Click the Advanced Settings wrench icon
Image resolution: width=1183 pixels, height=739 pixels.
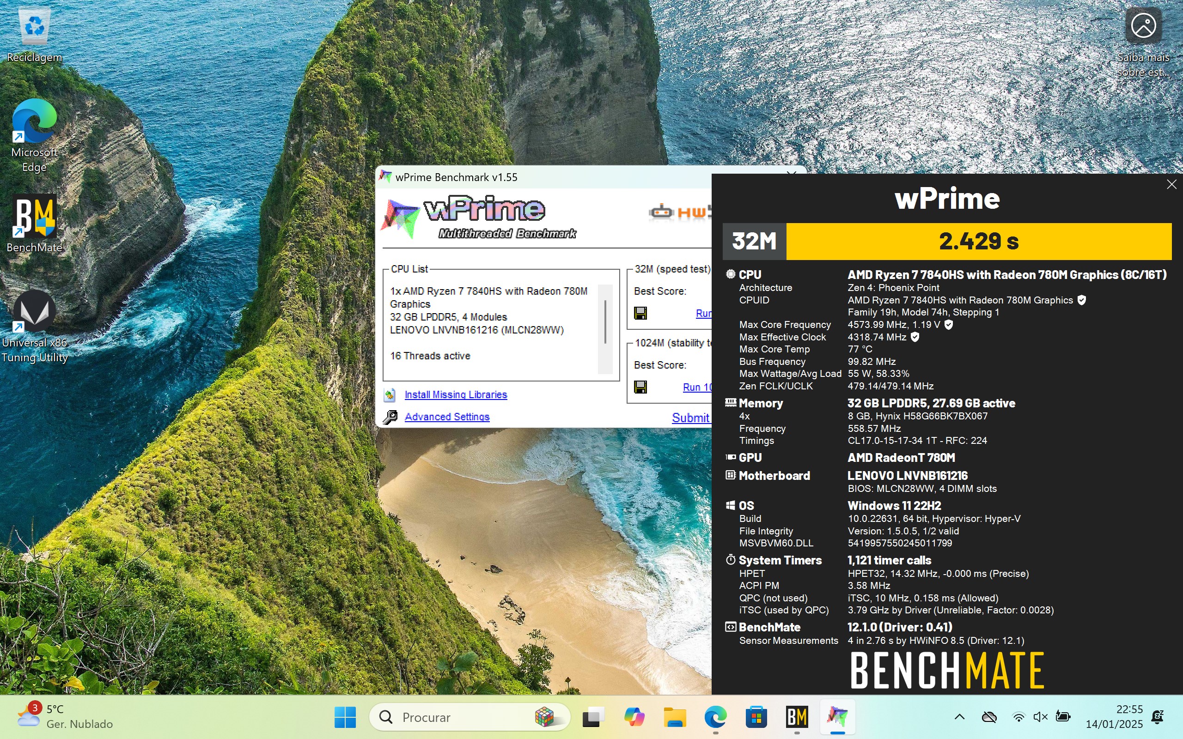[390, 417]
